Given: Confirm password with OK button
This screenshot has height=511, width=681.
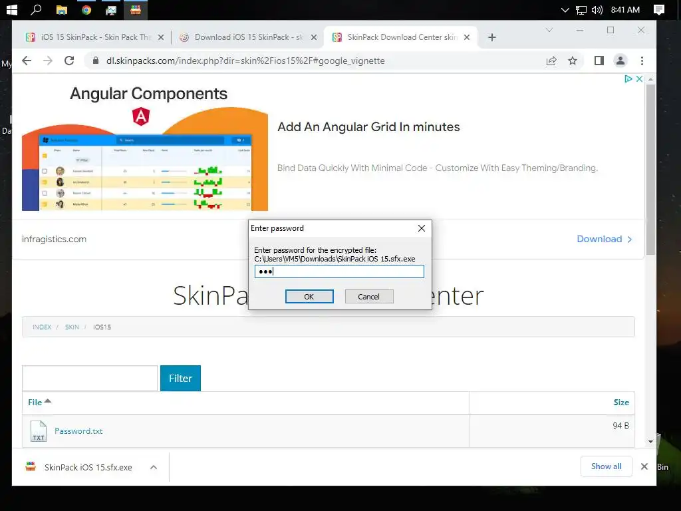Looking at the screenshot, I should [x=309, y=296].
